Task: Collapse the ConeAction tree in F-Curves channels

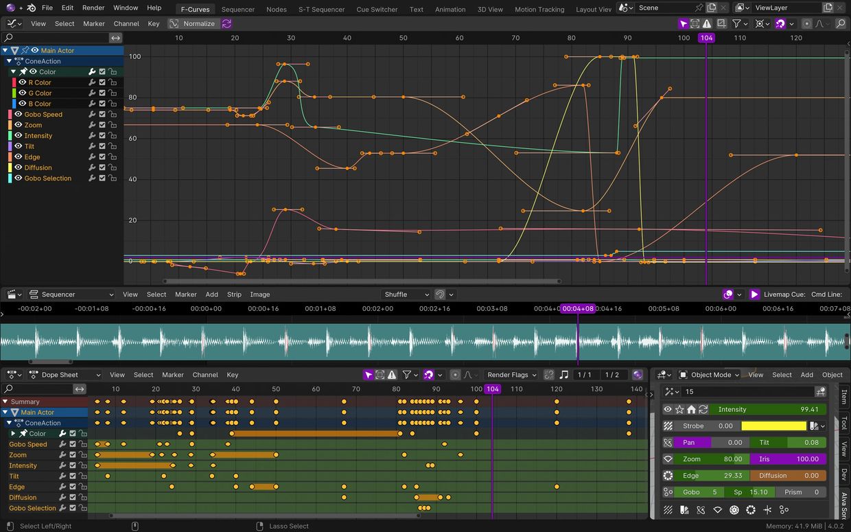Action: click(x=10, y=61)
